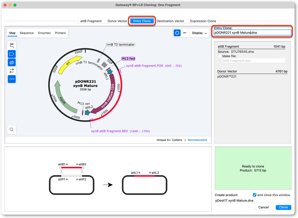Toggle the primers side icon
This screenshot has height=218, width=298.
[12, 63]
